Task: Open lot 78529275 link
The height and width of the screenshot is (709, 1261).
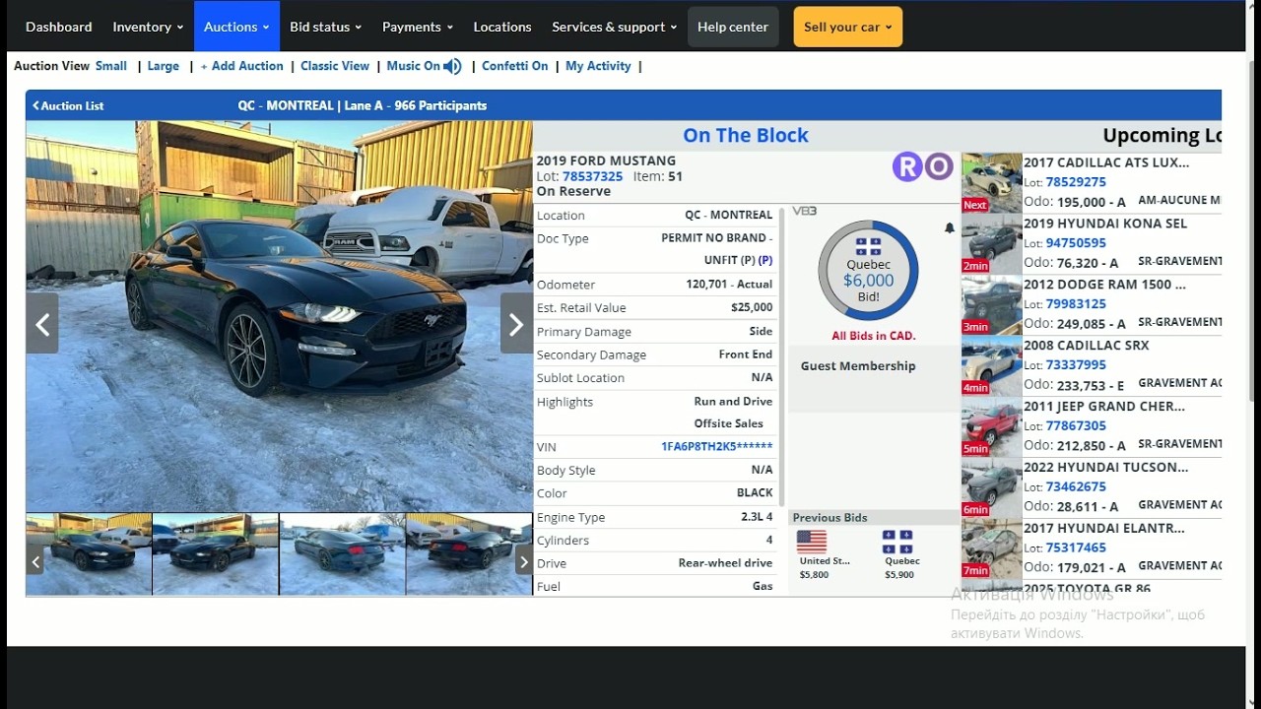Action: (x=1076, y=182)
